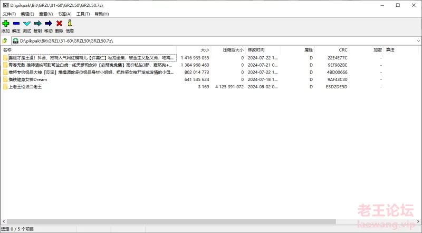Click the 7-Zip title bar app icon

(x=6, y=5)
